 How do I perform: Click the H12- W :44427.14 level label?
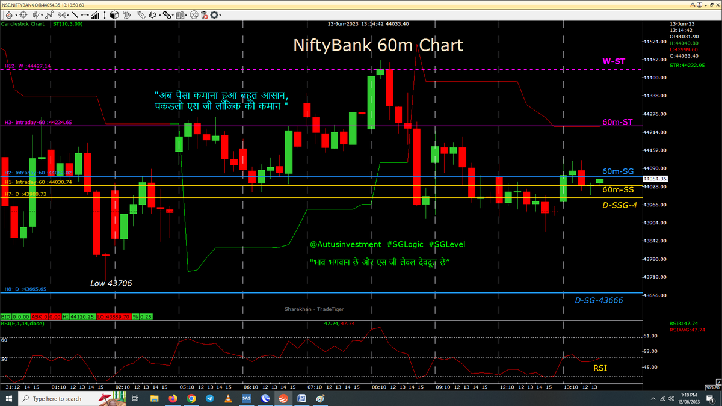(x=28, y=66)
